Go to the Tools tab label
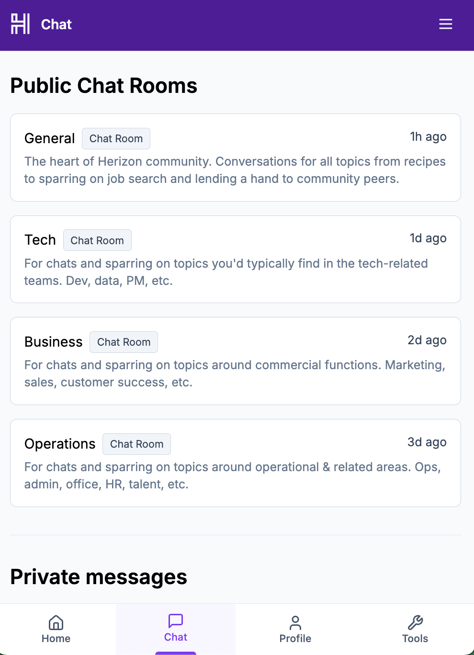 pyautogui.click(x=415, y=639)
